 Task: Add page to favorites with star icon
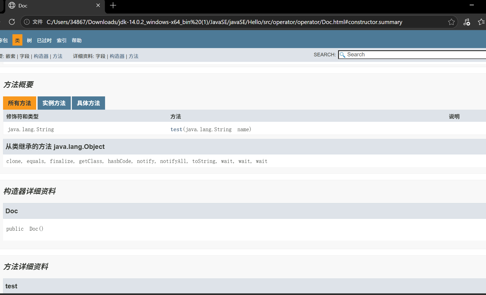tap(451, 22)
